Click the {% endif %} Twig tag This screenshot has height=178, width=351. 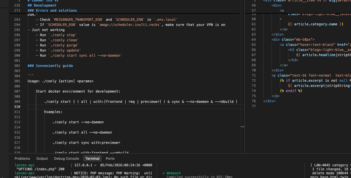[x=291, y=91]
